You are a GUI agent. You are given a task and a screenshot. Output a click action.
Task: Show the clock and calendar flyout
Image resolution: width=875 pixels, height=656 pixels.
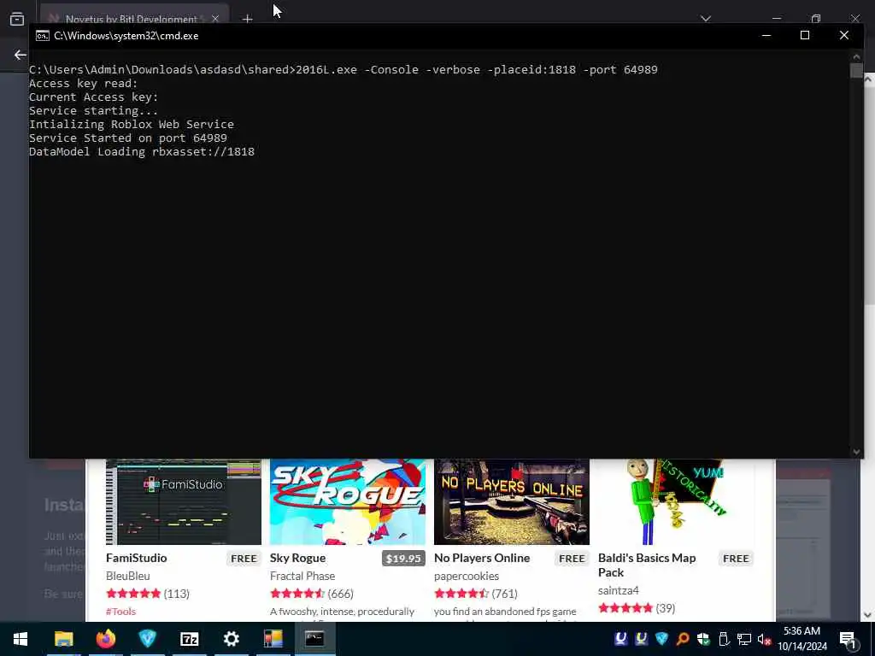[x=802, y=639]
